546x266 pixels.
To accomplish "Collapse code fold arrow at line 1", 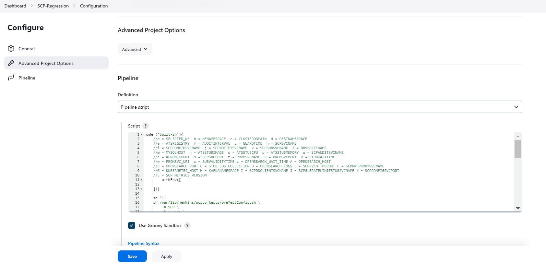I will 141,134.
